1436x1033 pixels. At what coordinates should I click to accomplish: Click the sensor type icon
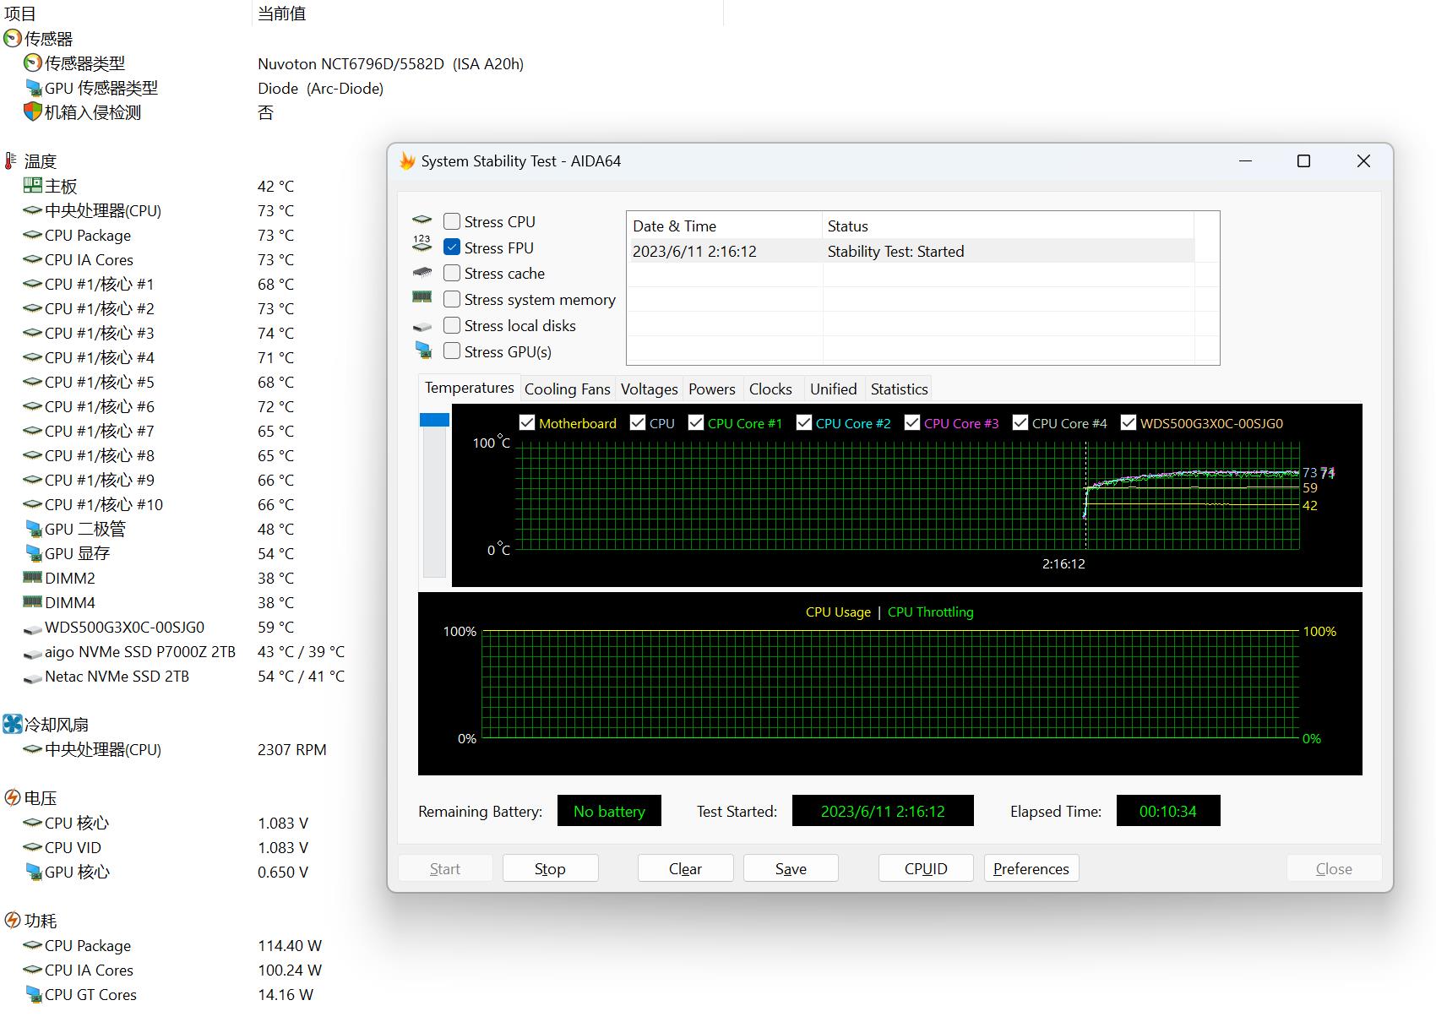pyautogui.click(x=32, y=63)
